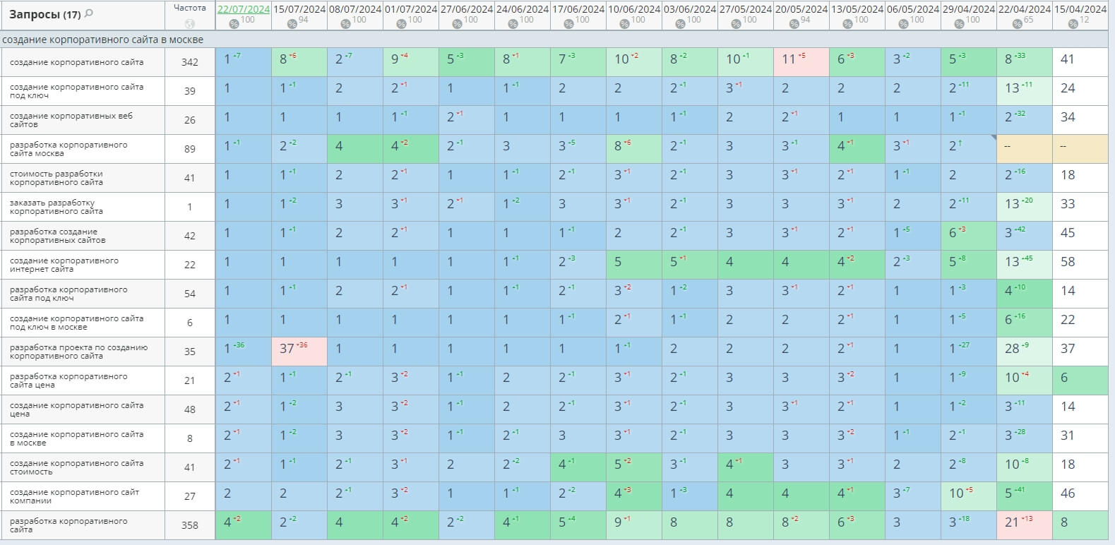
Task: Select query 'разработка корпоративного сайта цена'
Action: point(68,381)
